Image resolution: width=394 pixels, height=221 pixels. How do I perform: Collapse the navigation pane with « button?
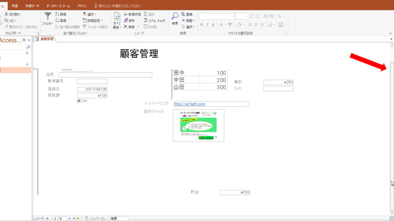click(x=29, y=40)
